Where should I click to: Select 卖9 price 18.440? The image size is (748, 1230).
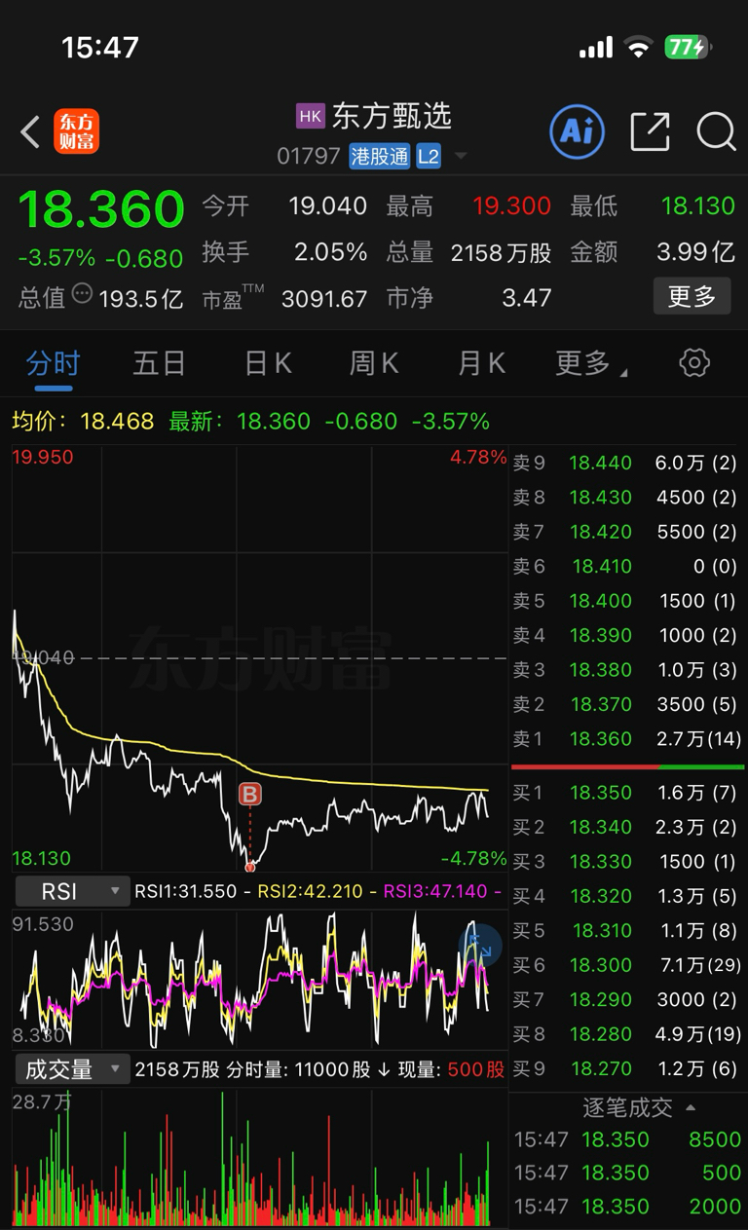point(600,463)
